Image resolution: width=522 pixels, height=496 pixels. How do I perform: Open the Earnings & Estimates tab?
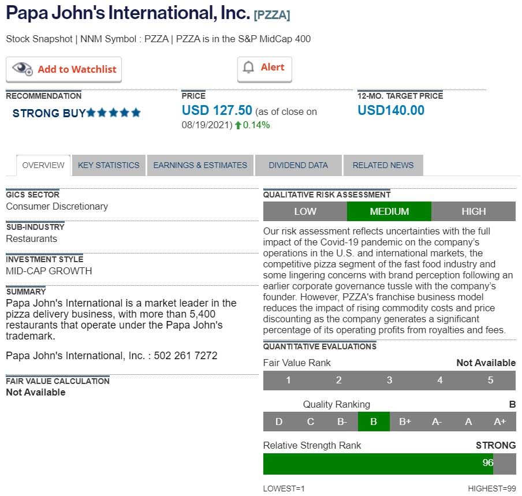200,165
